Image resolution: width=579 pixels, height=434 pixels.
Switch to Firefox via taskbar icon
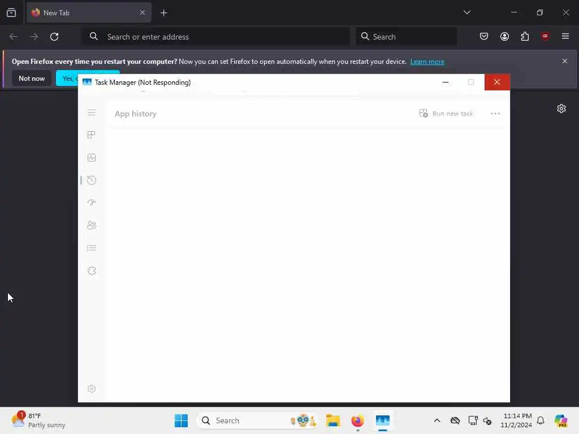tap(357, 420)
